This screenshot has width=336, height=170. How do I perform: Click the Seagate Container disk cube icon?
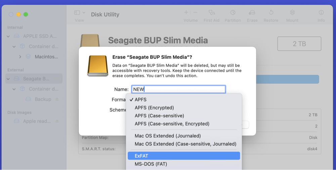pyautogui.click(x=22, y=89)
